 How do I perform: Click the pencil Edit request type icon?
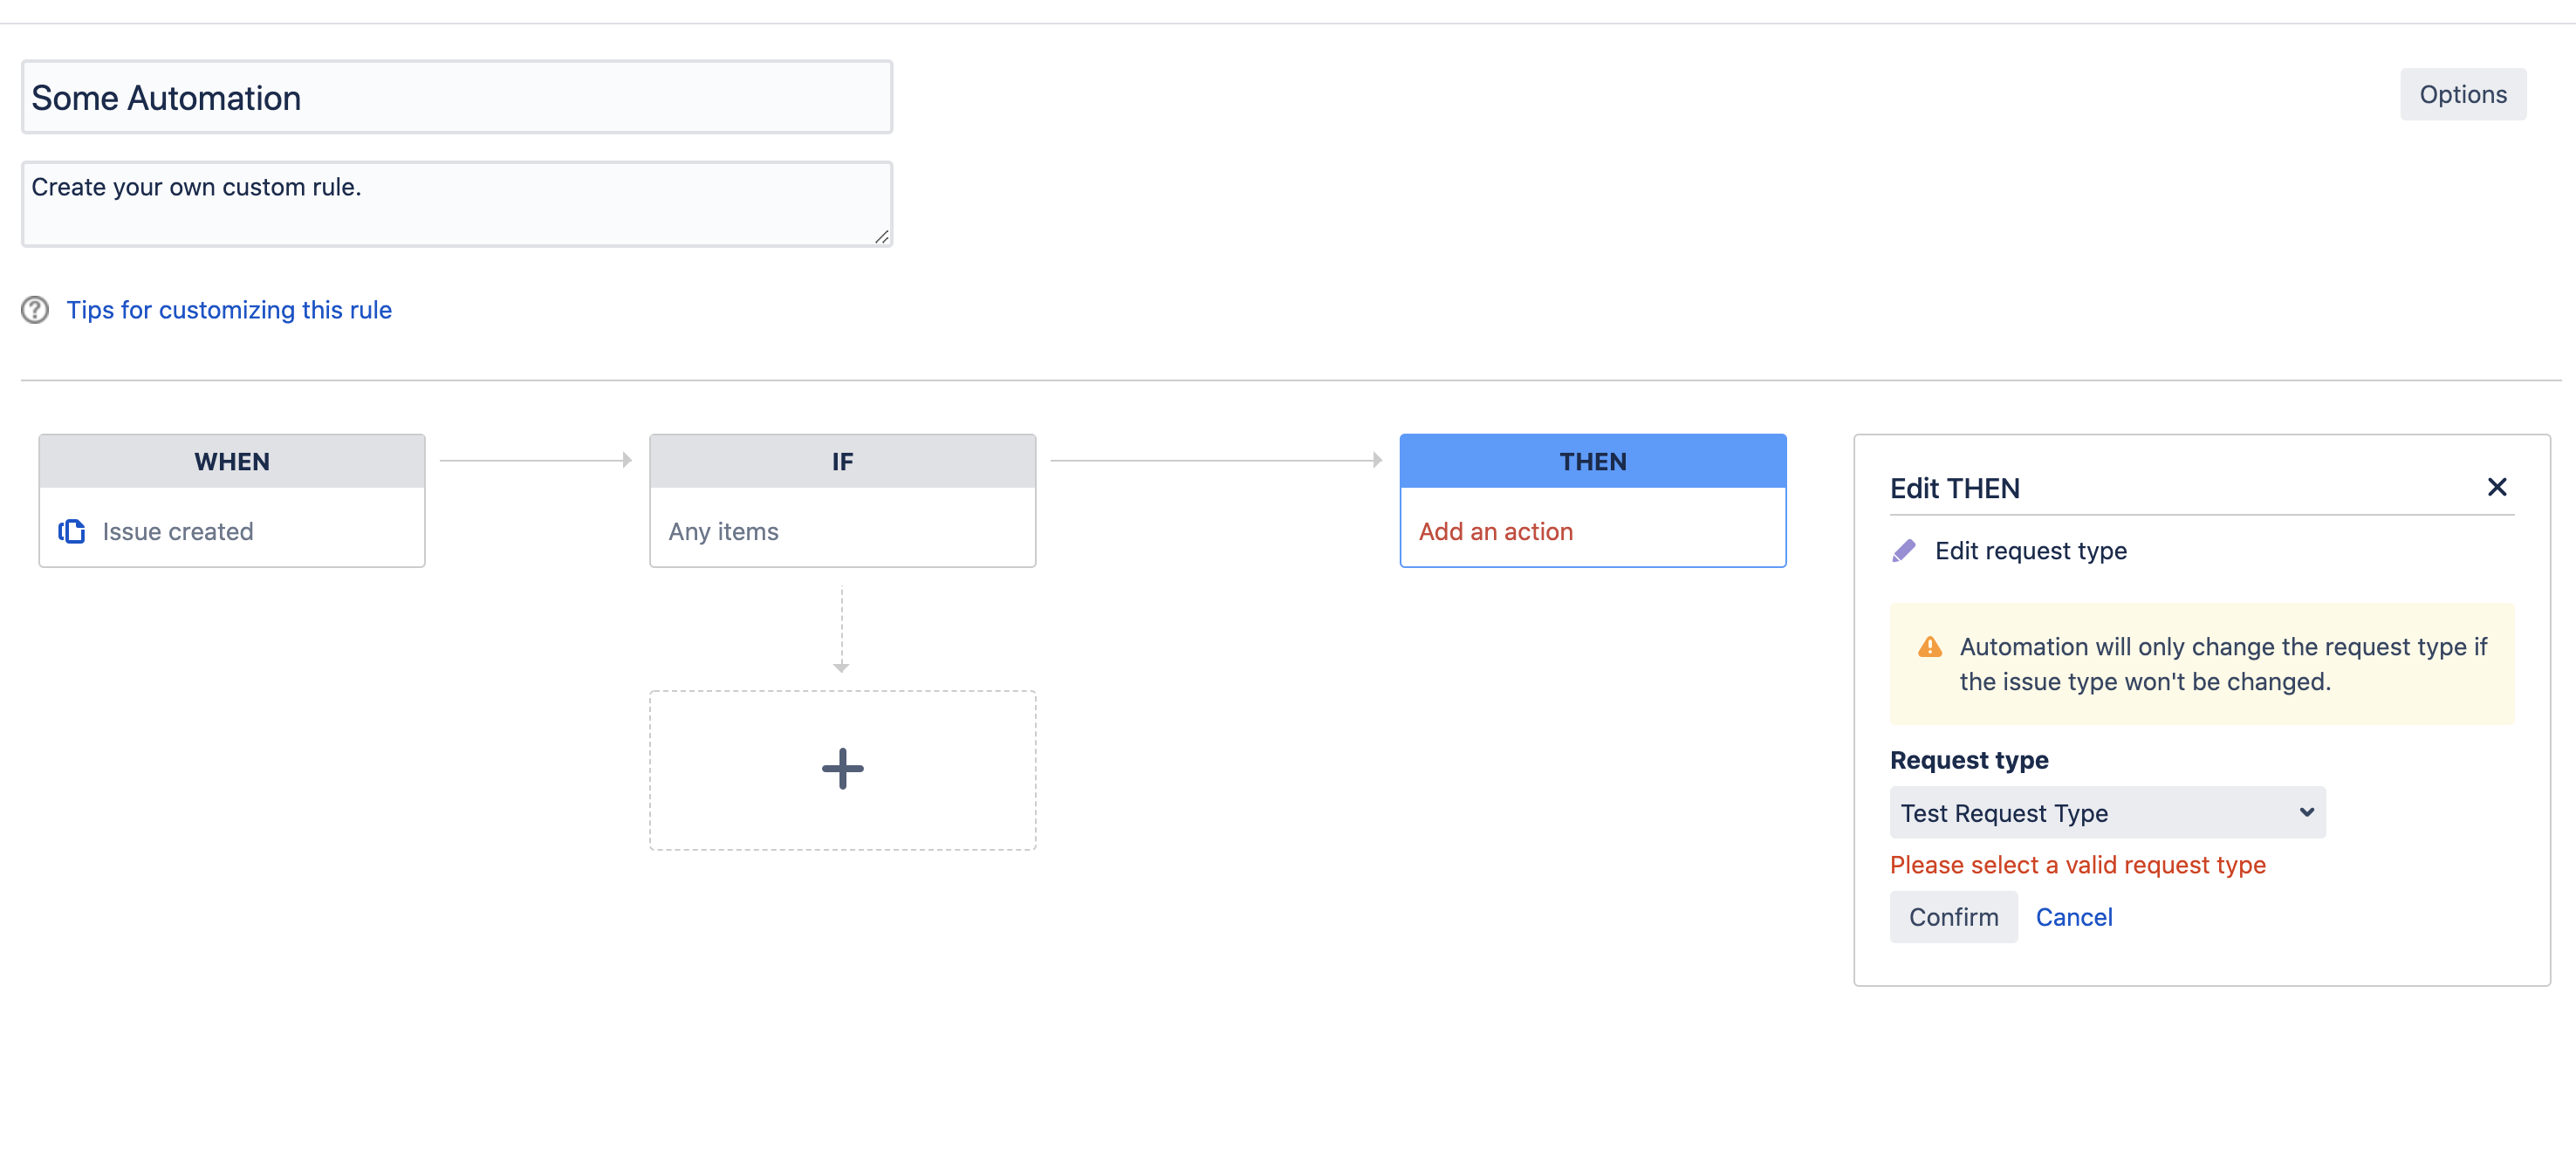tap(1904, 551)
